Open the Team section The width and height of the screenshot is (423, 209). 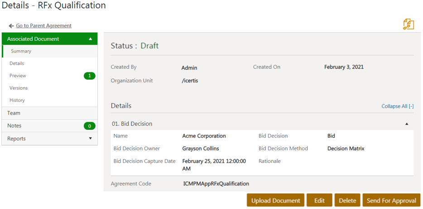tap(14, 113)
